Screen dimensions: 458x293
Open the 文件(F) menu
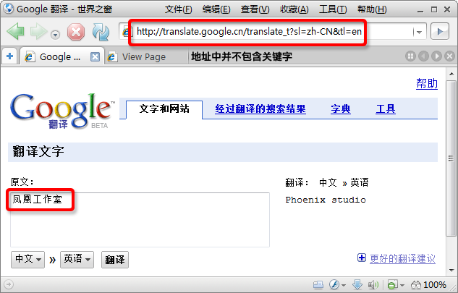[179, 9]
